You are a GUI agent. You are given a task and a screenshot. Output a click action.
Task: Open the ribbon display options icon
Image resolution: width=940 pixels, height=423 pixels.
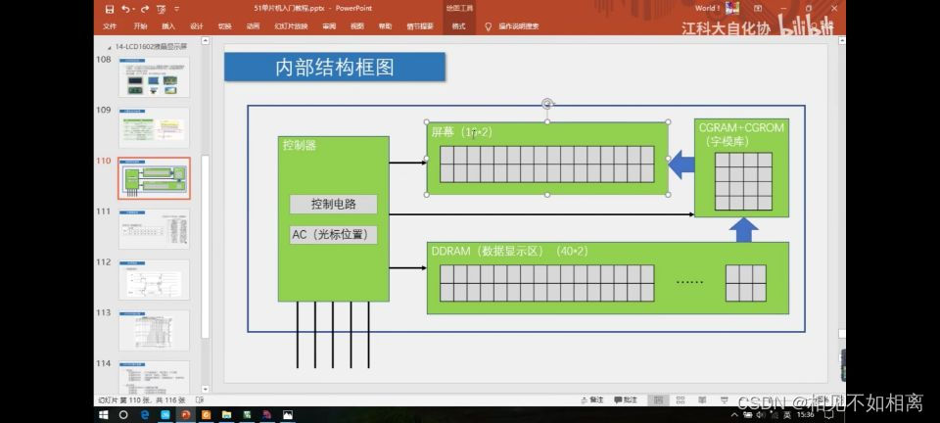pyautogui.click(x=758, y=9)
